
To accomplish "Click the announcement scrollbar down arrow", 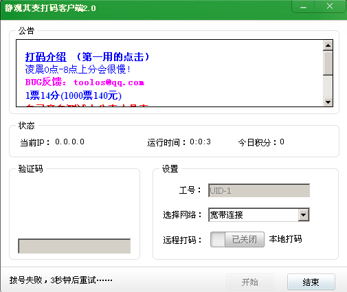I will [328, 102].
